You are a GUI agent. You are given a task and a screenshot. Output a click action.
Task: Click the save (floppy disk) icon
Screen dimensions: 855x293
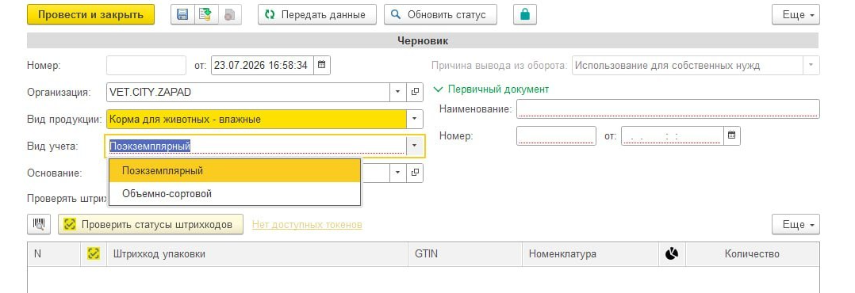coord(182,15)
